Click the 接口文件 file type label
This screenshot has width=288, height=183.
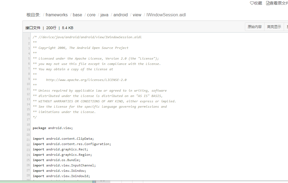33,28
